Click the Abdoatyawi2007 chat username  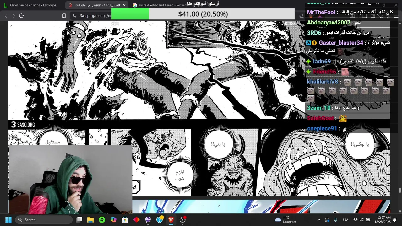pos(329,23)
